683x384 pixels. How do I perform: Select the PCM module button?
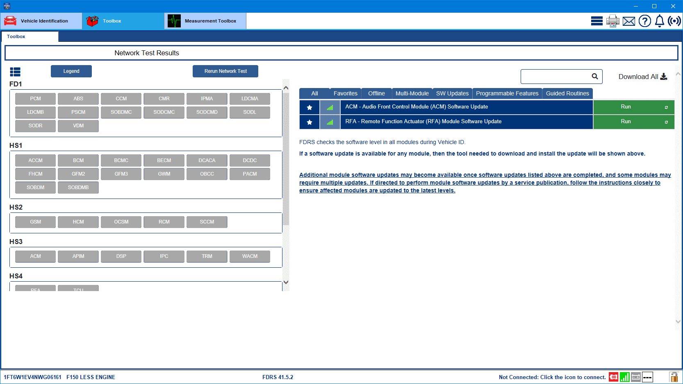pos(35,99)
